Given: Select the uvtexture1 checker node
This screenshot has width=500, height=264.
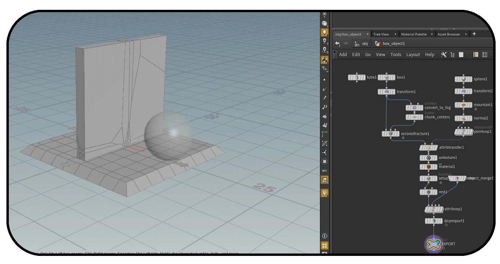Looking at the screenshot, I should click(x=428, y=158).
